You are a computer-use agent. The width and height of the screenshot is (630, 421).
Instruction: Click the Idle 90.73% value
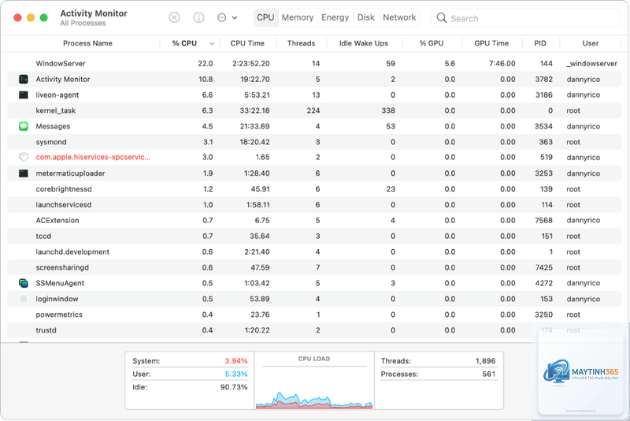pyautogui.click(x=233, y=387)
